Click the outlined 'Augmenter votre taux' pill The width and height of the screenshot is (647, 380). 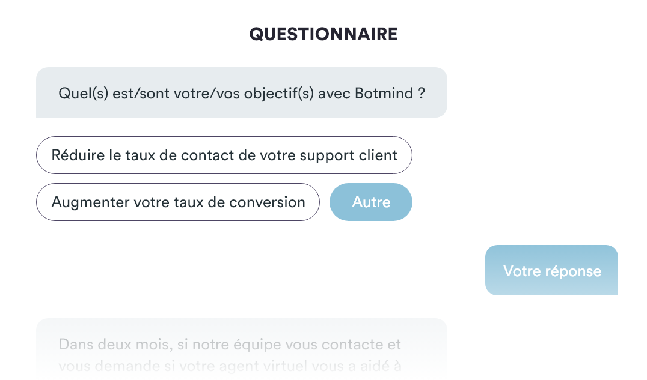pos(178,202)
